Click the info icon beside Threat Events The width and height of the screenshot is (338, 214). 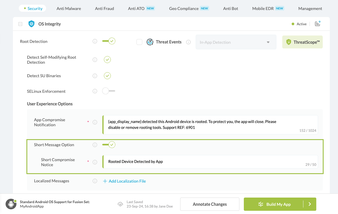[x=188, y=42]
